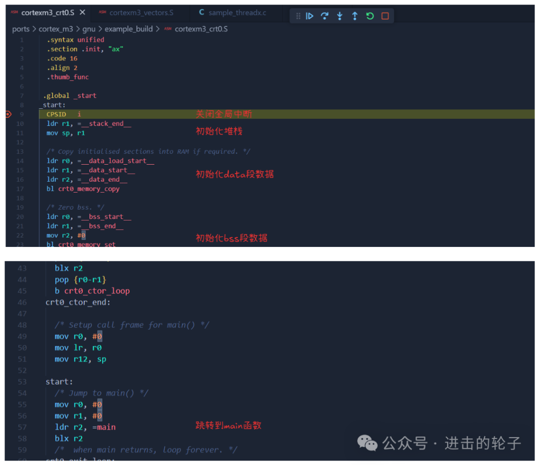Click line number 10 in the gutter
The width and height of the screenshot is (539, 465).
(20, 124)
